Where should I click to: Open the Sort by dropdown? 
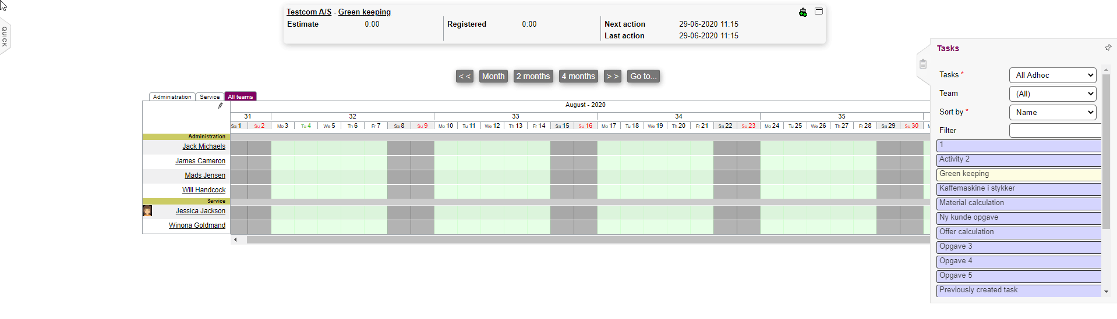[x=1052, y=112]
